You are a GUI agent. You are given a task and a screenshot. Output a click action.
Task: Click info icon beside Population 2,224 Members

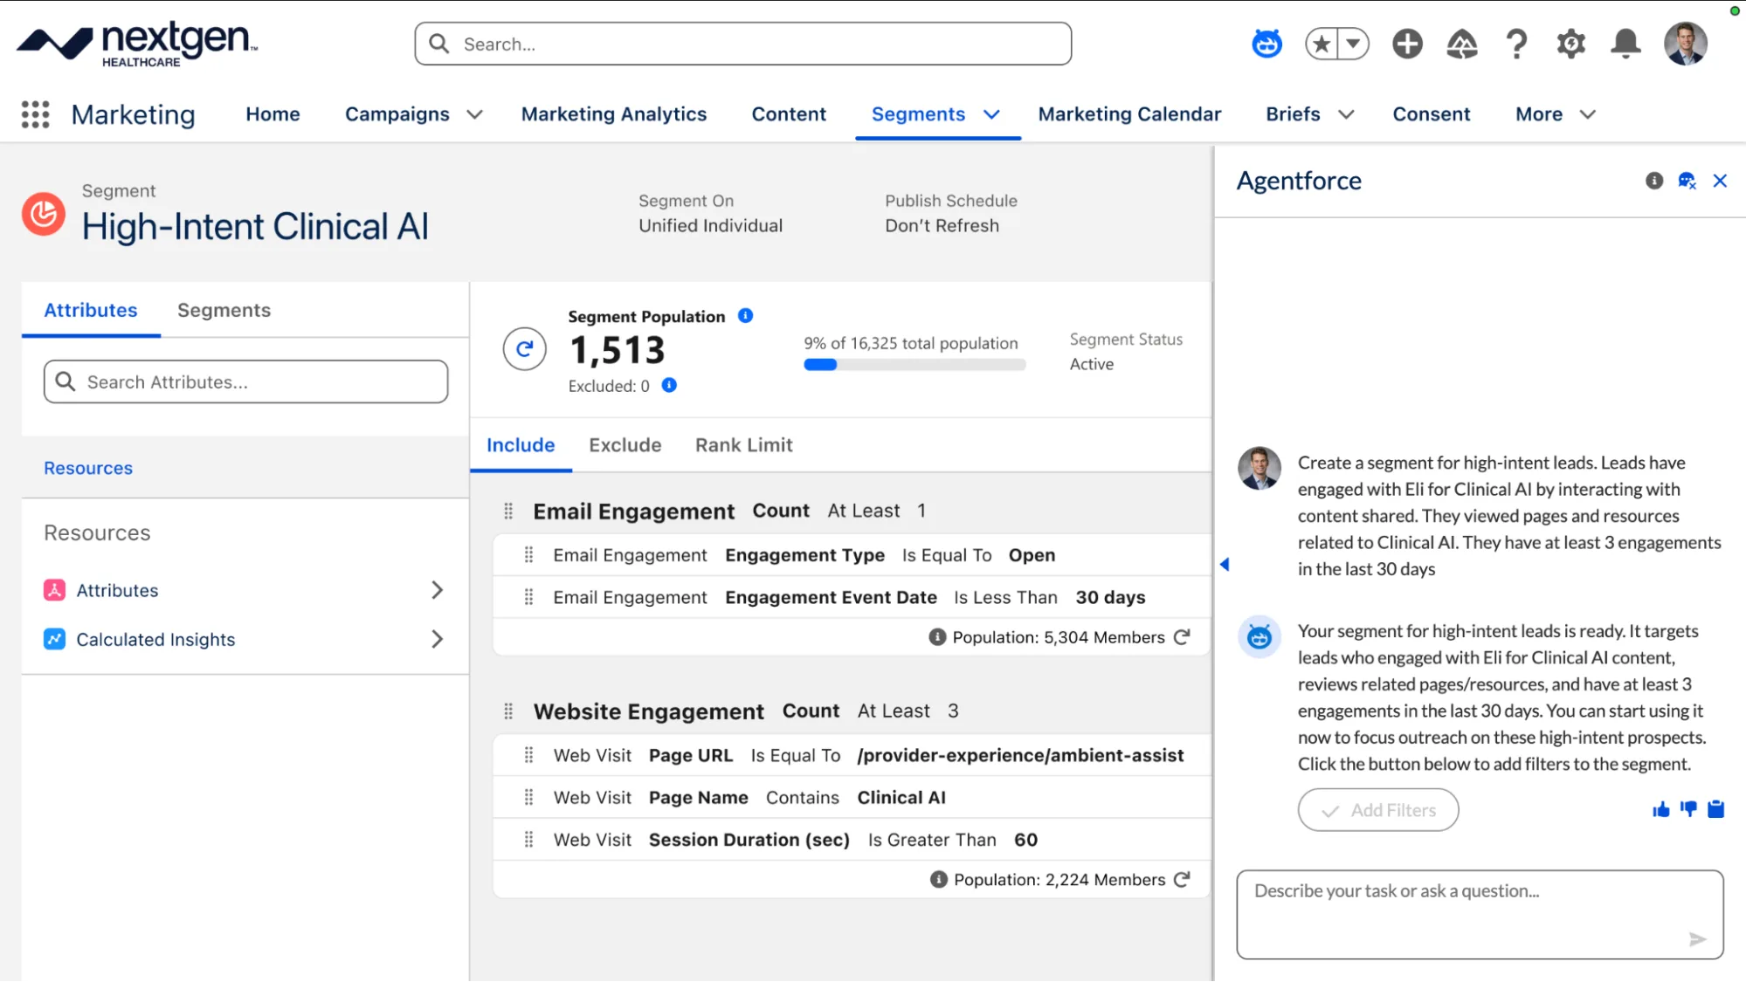point(939,880)
